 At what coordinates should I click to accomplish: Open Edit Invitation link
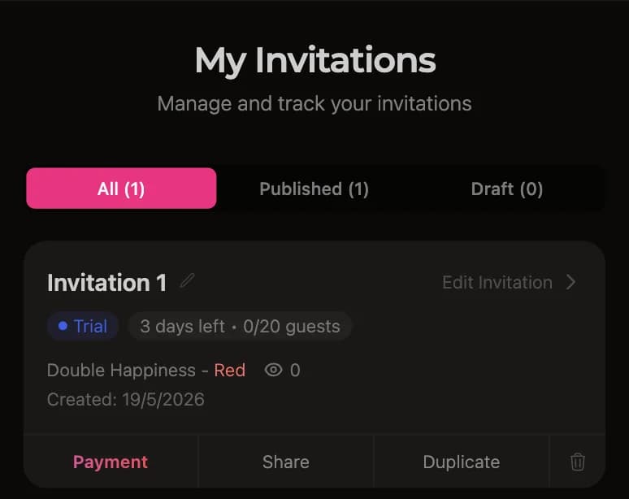(x=497, y=282)
